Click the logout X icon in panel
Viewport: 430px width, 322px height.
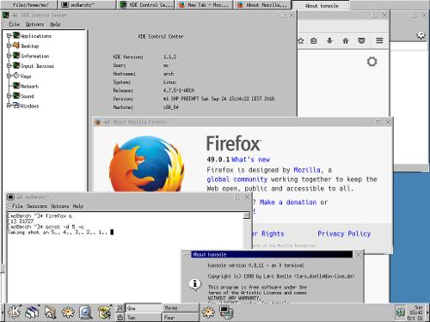120,308
